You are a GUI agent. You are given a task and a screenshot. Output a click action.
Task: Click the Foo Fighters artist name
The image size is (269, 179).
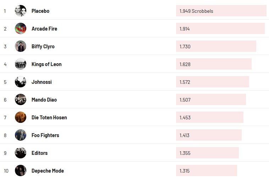pyautogui.click(x=45, y=135)
